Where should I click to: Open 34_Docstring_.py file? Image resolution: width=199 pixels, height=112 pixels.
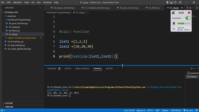[15, 41]
